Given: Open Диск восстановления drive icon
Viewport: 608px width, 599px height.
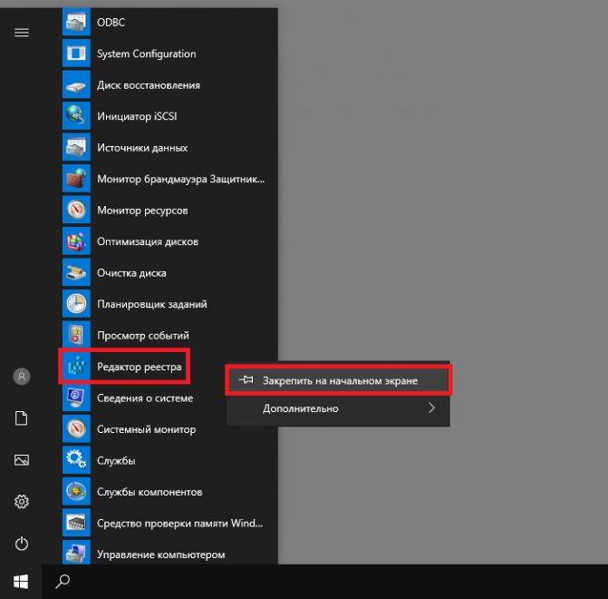Looking at the screenshot, I should coord(76,84).
